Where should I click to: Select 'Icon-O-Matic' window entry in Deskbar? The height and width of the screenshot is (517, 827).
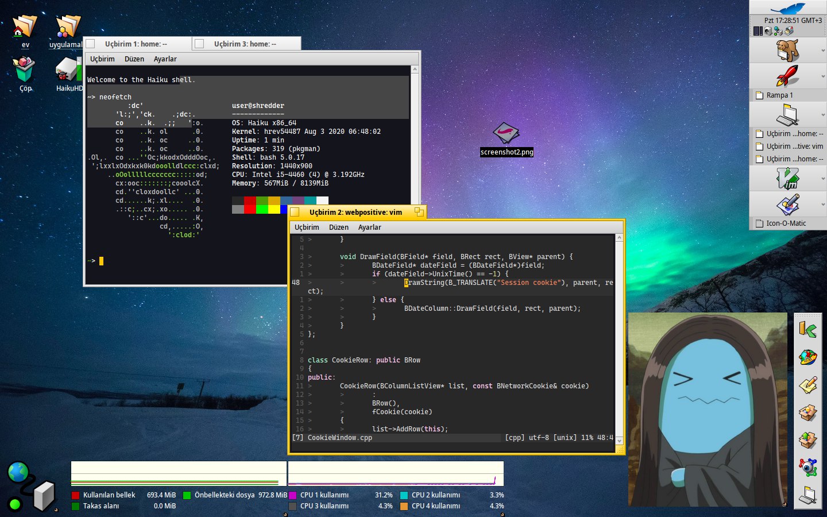pyautogui.click(x=788, y=223)
